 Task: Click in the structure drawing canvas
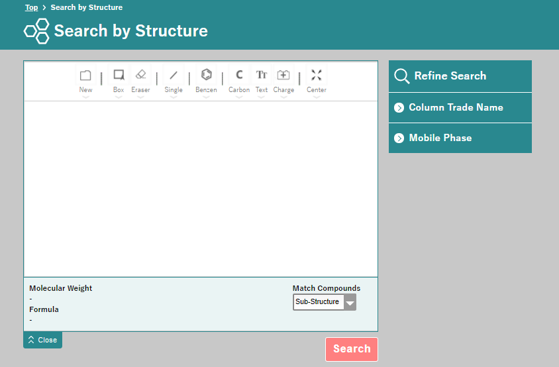click(201, 189)
